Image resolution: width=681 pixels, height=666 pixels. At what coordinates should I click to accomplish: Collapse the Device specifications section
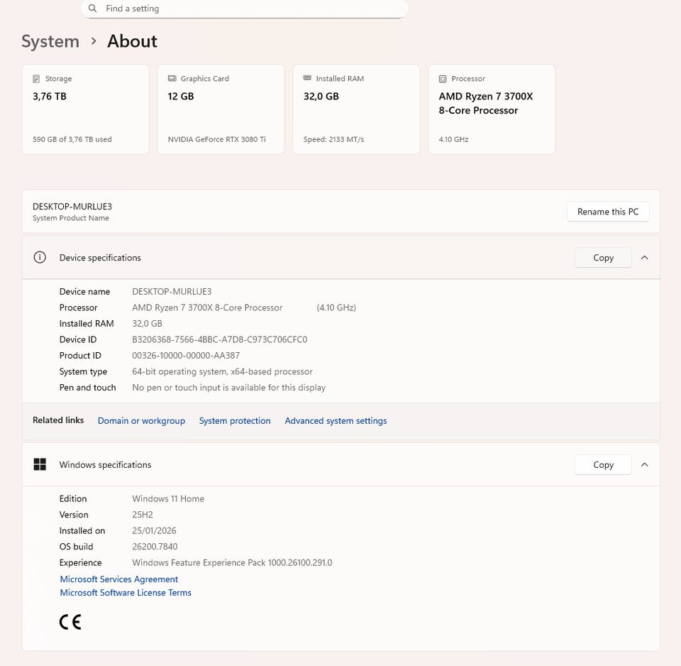[x=644, y=258]
